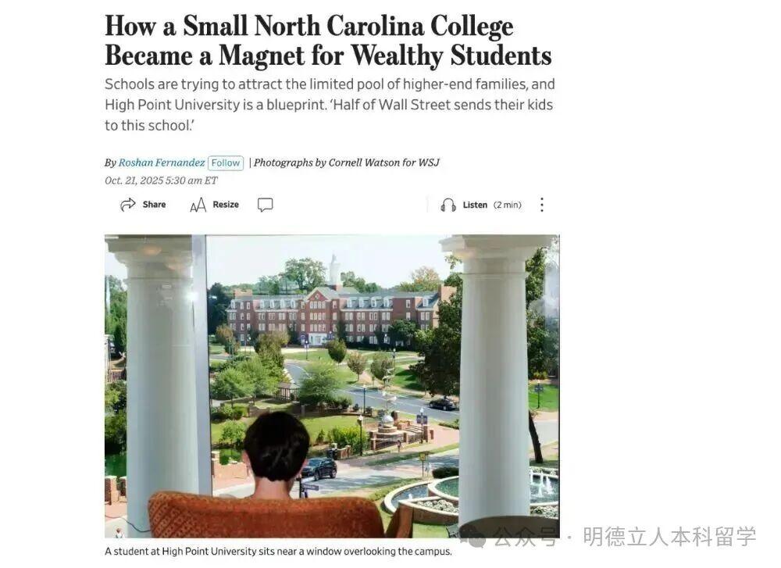Viewport: 781px width, 568px height.
Task: Click the article subheadline paragraph
Action: coord(330,105)
